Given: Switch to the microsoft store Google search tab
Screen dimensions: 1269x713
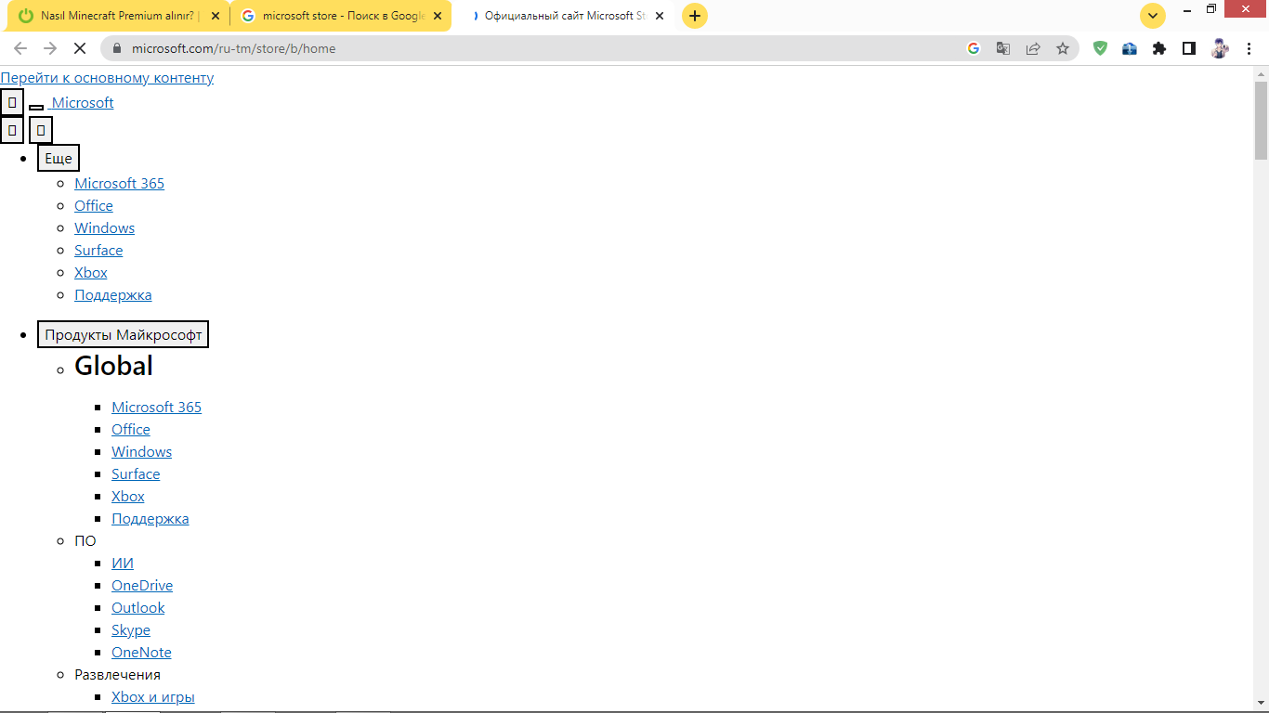Looking at the screenshot, I should (x=341, y=16).
